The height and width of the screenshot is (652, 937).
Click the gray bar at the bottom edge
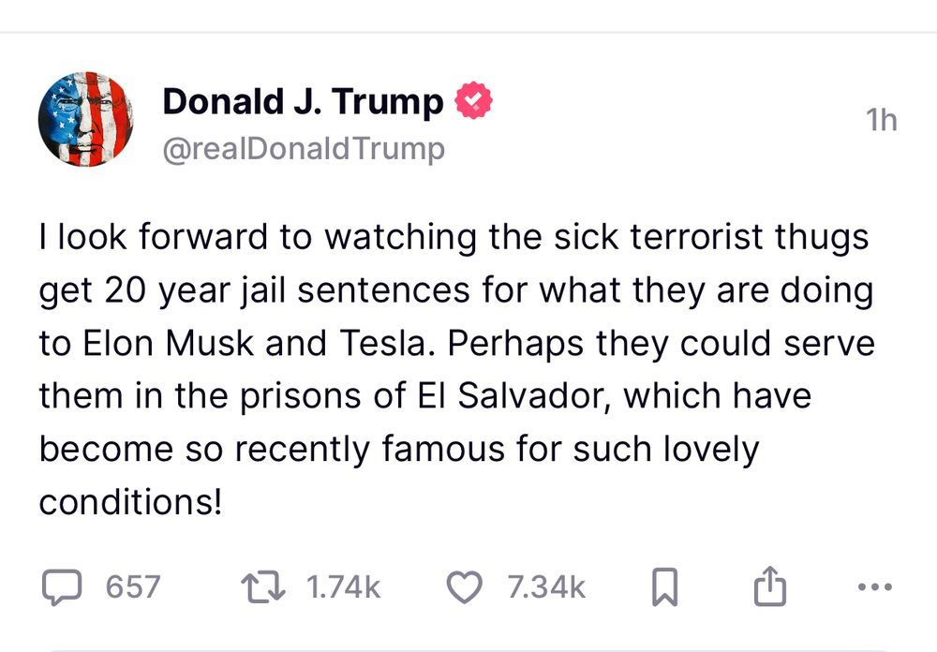pos(468,647)
